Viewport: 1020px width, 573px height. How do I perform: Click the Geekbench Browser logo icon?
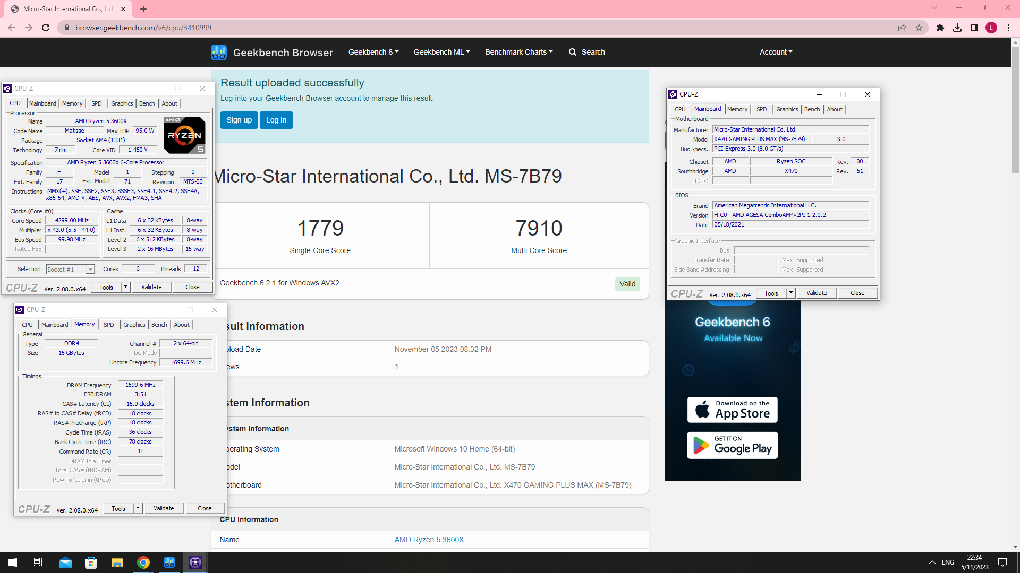pyautogui.click(x=219, y=52)
